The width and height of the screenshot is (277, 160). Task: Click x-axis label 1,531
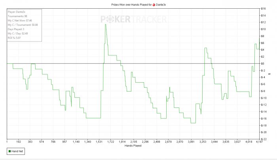99,142
